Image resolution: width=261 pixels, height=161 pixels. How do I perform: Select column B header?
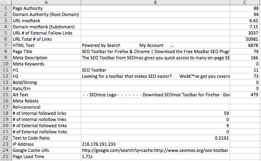coord(155,2)
